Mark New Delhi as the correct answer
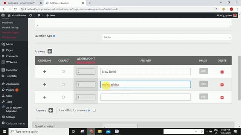This screenshot has width=241, height=135. [63, 72]
